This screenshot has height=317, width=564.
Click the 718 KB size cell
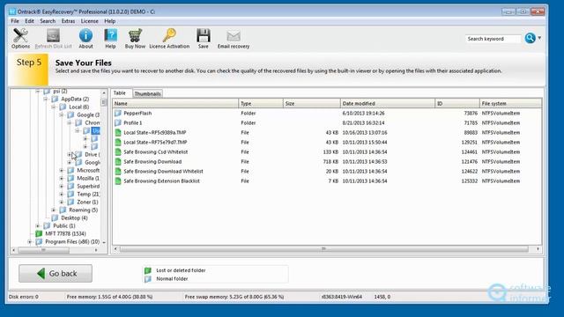click(x=330, y=162)
